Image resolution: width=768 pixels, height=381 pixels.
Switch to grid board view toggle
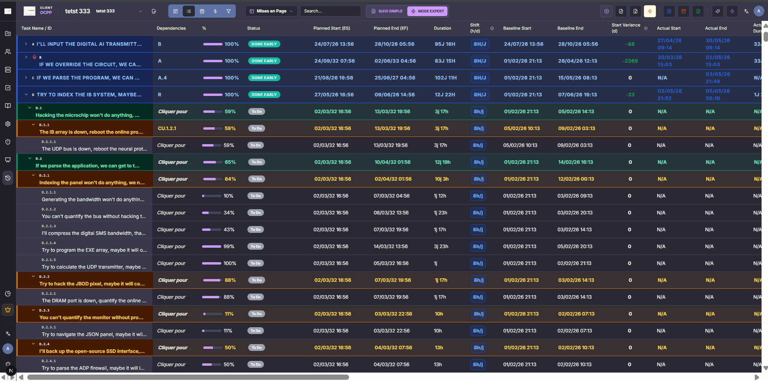pyautogui.click(x=176, y=11)
